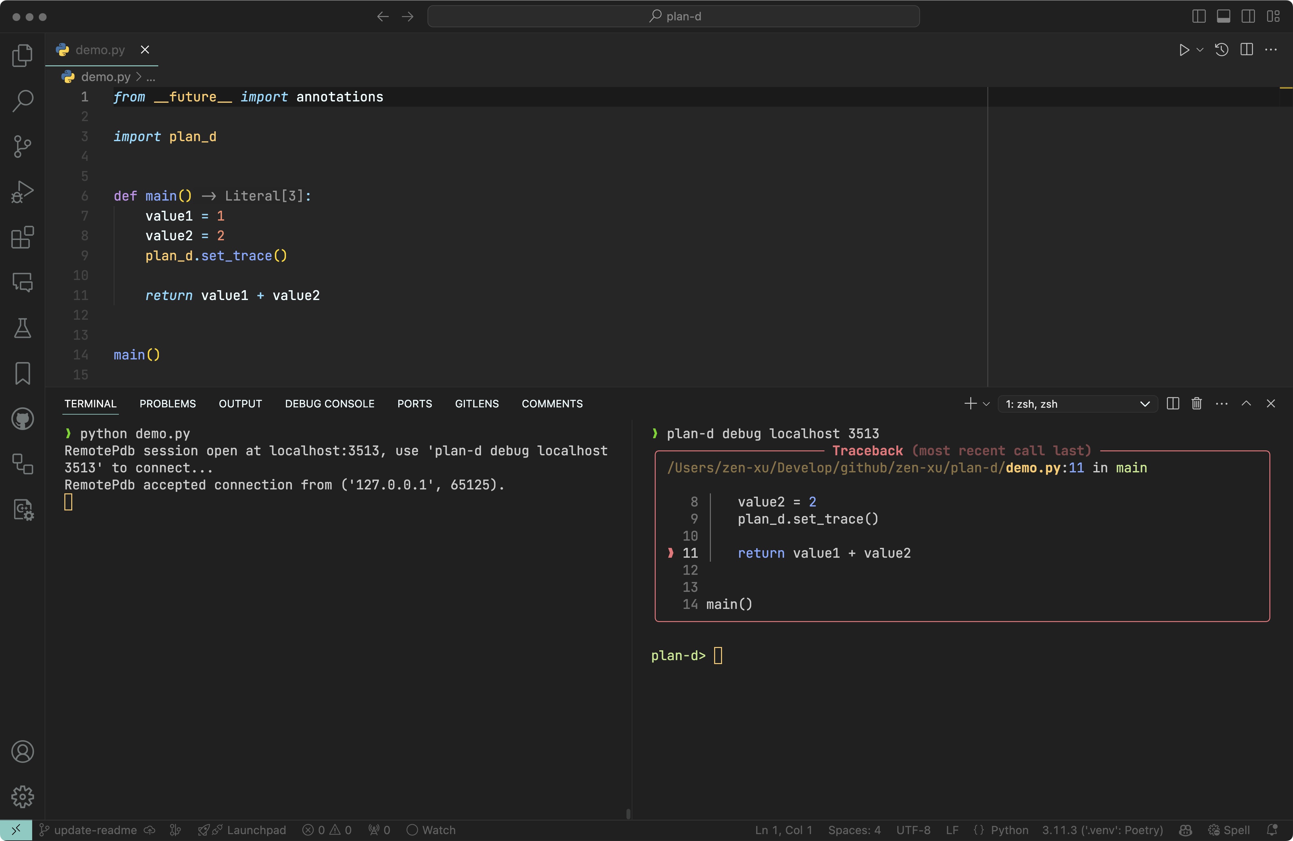This screenshot has width=1293, height=841.
Task: Open the Testing flask icon
Action: pos(22,328)
